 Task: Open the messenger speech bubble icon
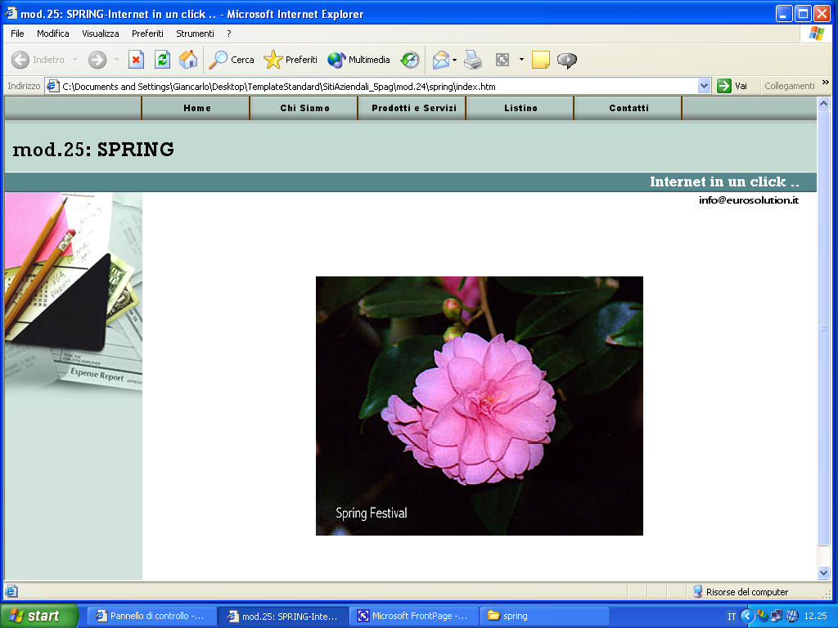567,61
